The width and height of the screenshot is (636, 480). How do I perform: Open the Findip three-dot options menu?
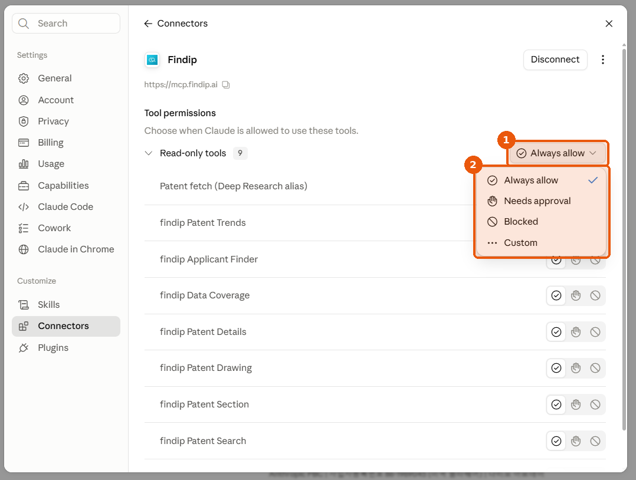603,60
